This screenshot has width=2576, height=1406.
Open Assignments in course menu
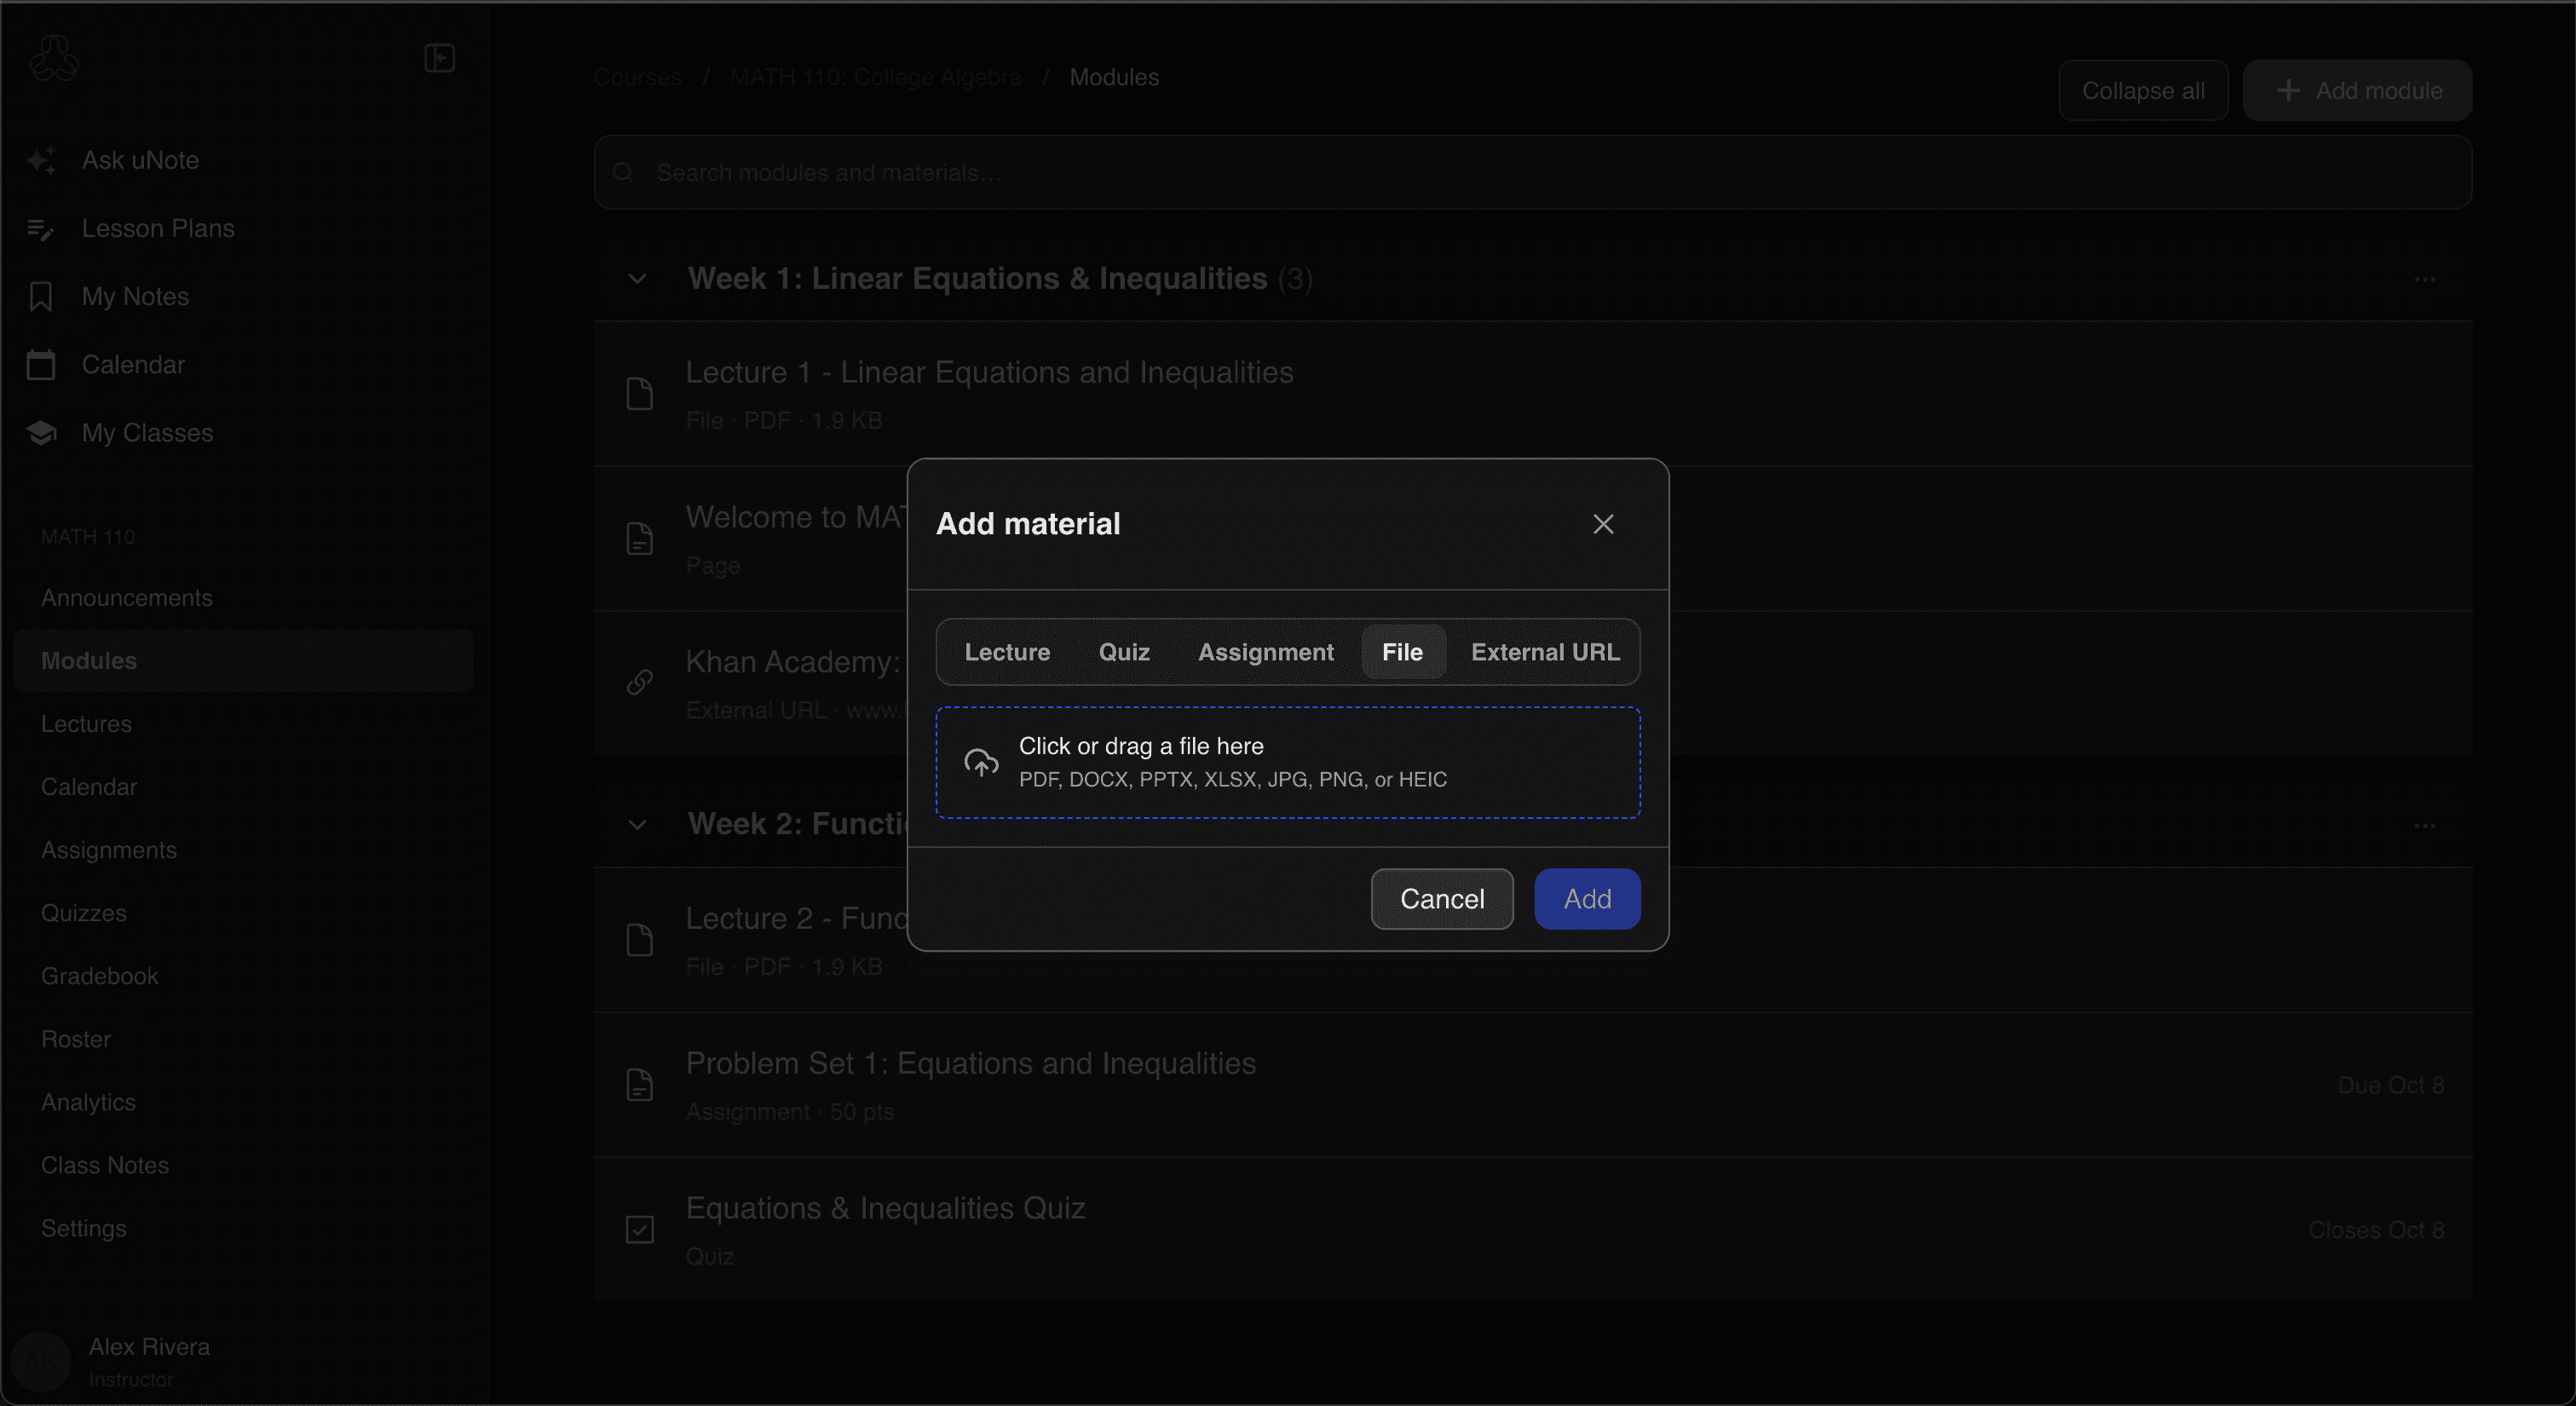109,850
